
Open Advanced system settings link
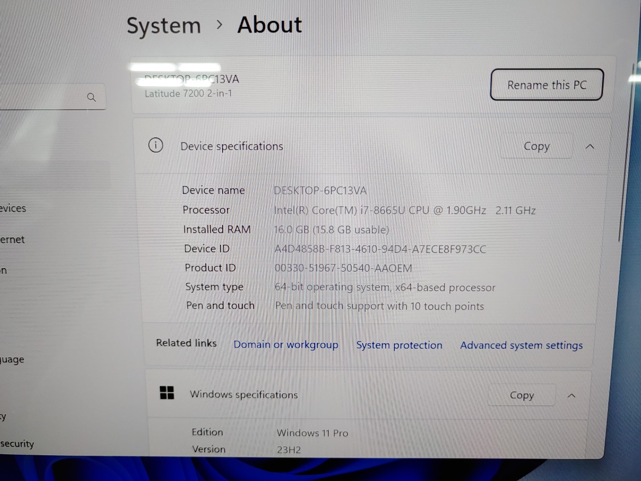pos(521,346)
